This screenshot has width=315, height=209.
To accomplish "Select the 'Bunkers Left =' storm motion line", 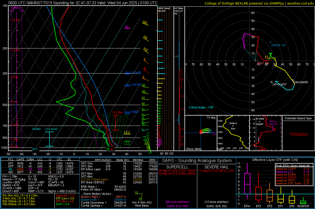I will pos(104,200).
